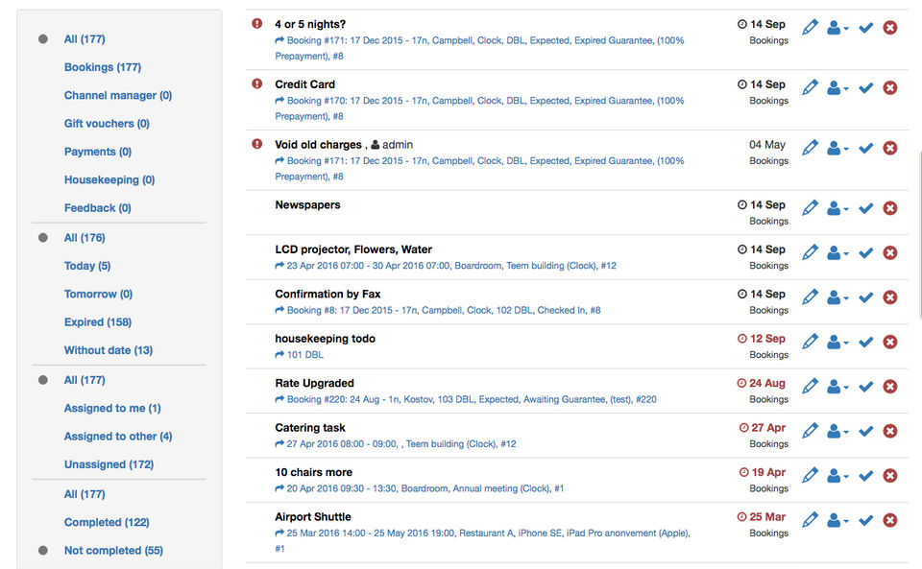Click the 'Housekeeping (0)' filter
Viewport: 922px width, 569px height.
tap(109, 180)
